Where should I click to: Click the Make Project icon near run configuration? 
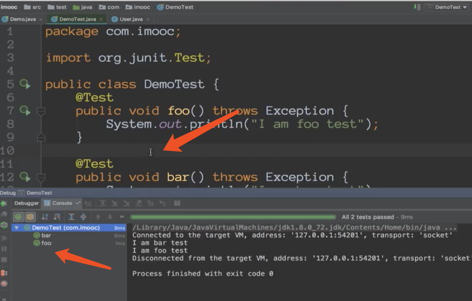(x=417, y=7)
